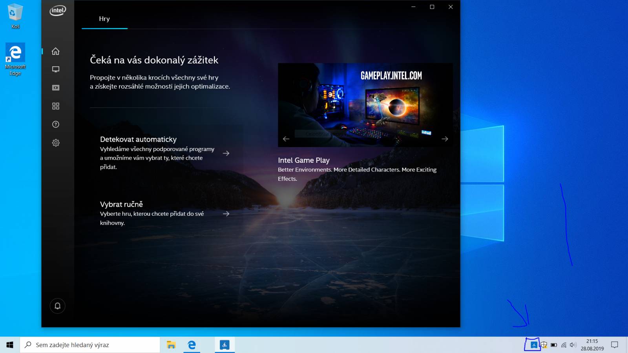
Task: Click arrow next to Detekovat automaticky
Action: (226, 153)
